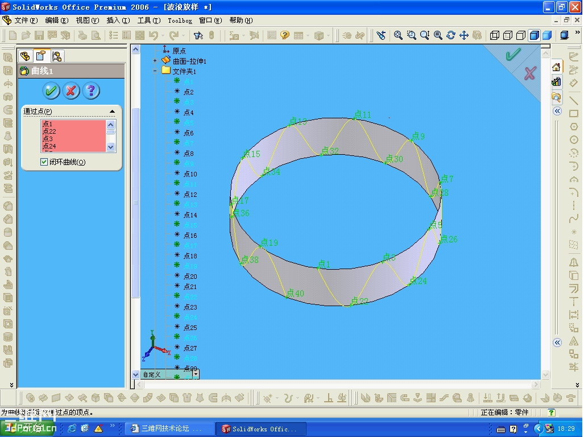This screenshot has height=437, width=584.
Task: Click point label 点40 on the model
Action: pyautogui.click(x=296, y=293)
